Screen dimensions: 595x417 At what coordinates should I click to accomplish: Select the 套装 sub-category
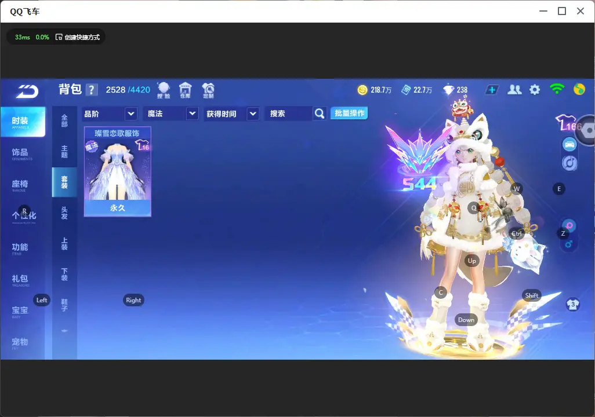(x=64, y=182)
